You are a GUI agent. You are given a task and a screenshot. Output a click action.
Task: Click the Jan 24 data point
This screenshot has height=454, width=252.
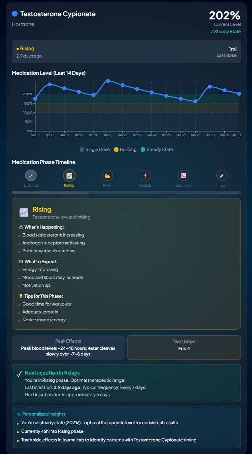(151, 92)
